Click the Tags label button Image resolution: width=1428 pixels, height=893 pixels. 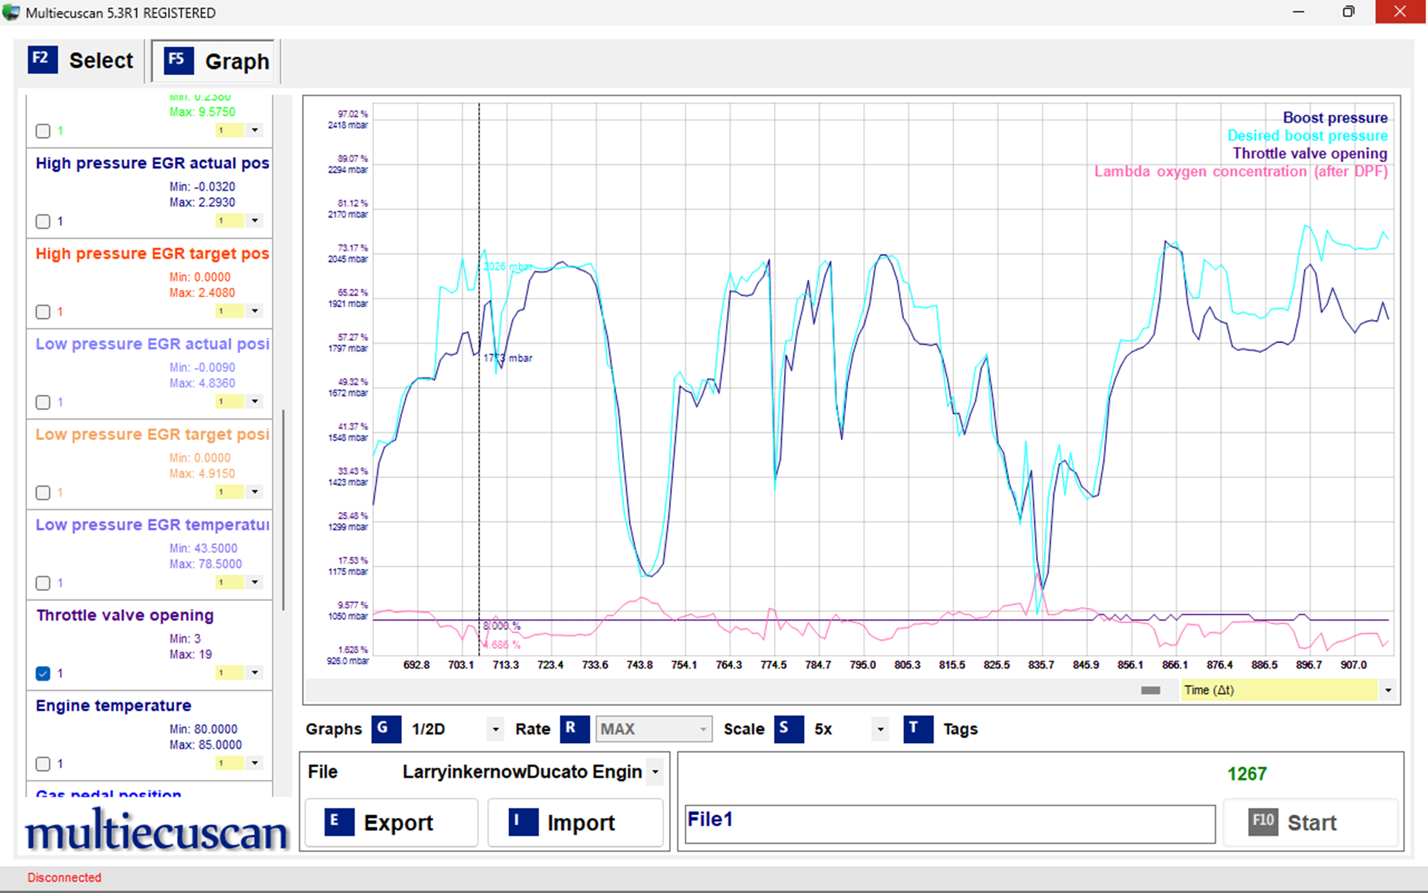click(960, 729)
